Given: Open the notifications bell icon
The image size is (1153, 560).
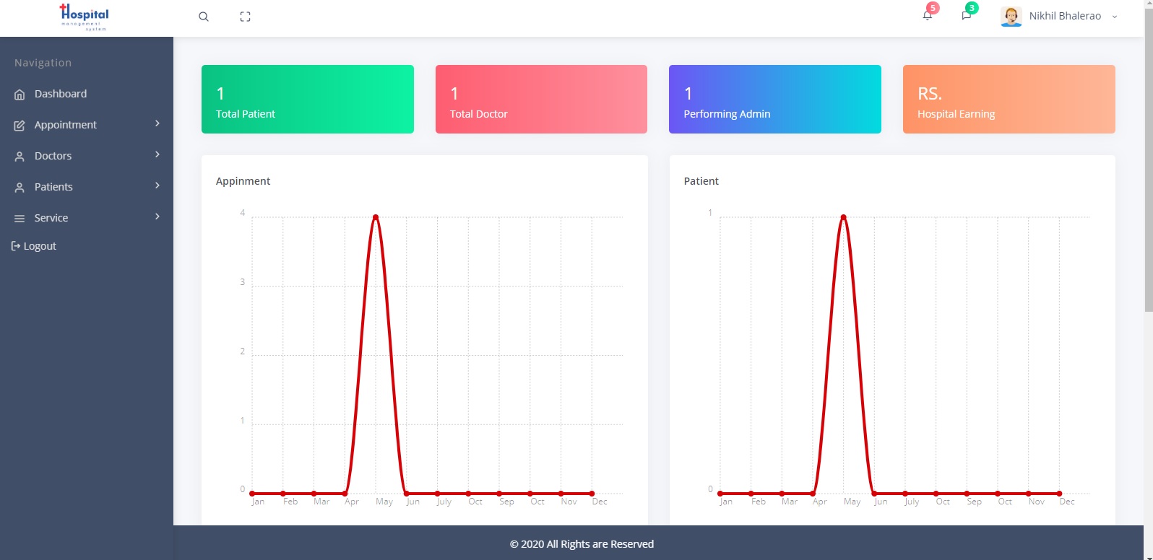Looking at the screenshot, I should [x=928, y=16].
